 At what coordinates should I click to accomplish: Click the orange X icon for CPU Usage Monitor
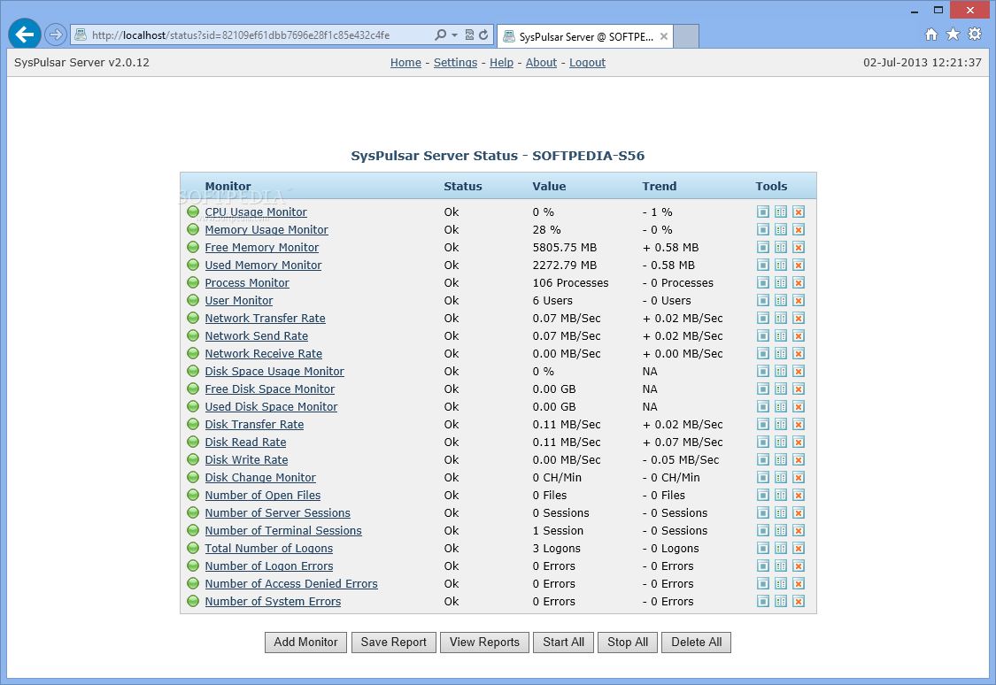(x=799, y=212)
